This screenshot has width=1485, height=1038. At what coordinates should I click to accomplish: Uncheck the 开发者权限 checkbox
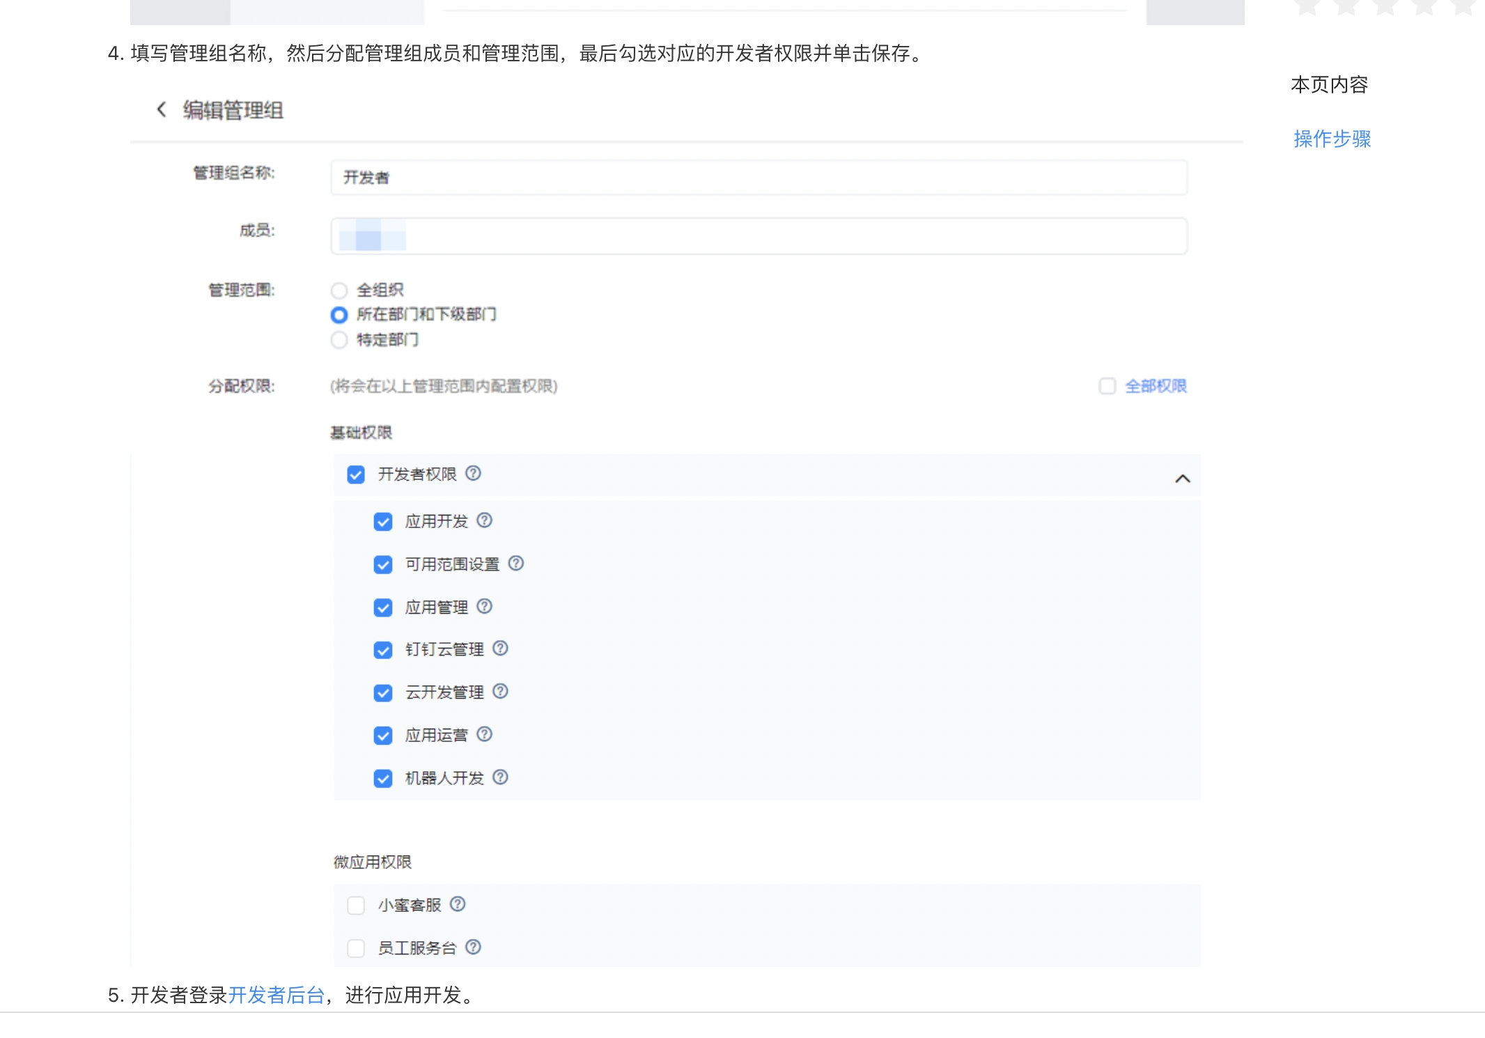coord(356,475)
